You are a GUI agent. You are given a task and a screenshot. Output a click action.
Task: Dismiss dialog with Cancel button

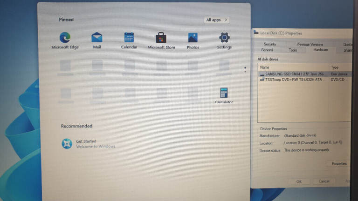pyautogui.click(x=324, y=181)
